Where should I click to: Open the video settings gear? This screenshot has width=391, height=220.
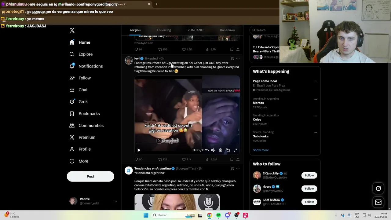[221, 150]
